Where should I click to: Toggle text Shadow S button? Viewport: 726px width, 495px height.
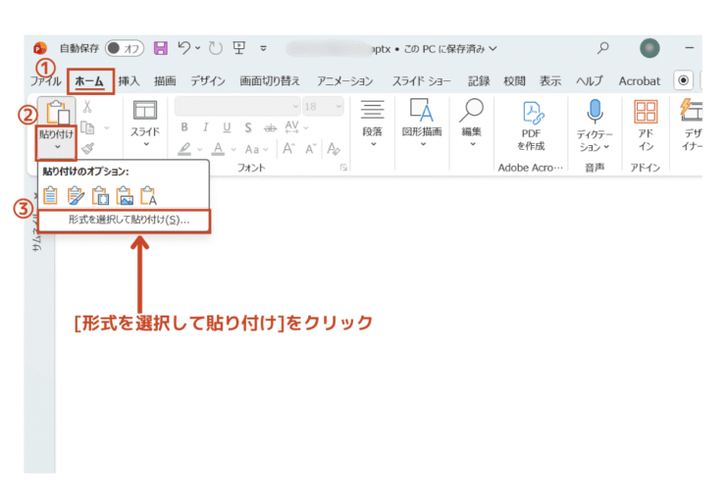tap(248, 127)
